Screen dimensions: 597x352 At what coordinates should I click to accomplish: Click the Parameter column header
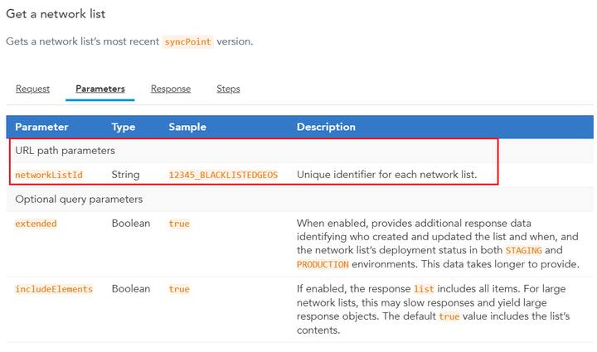41,127
